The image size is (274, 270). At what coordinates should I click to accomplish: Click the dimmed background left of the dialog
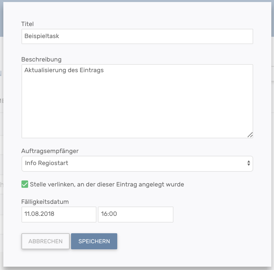pos(1,134)
